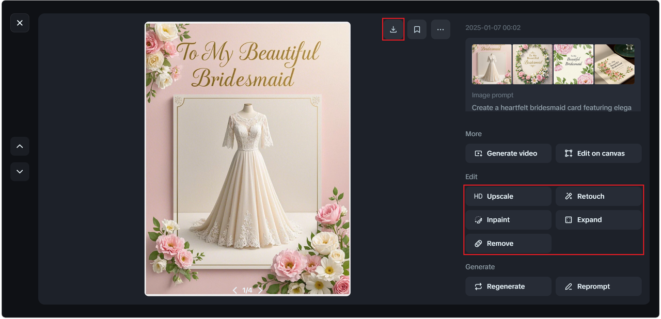
Task: Choose the Retouch edit option
Action: click(x=599, y=196)
